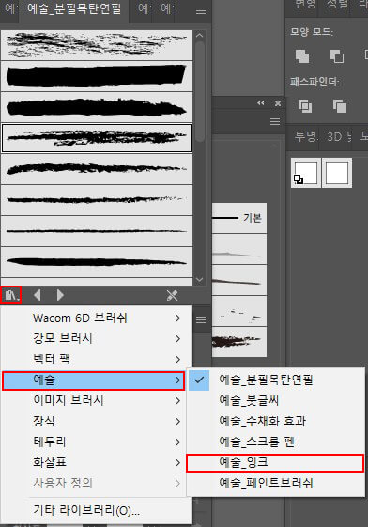Switch to the 투명 panel tab
This screenshot has height=527, width=368.
pyautogui.click(x=305, y=136)
